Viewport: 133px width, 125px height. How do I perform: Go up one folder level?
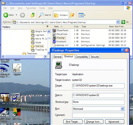click(x=33, y=15)
